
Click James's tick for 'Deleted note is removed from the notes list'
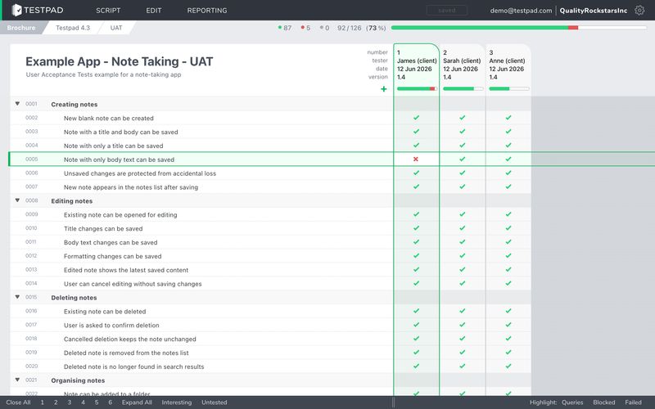[416, 353]
